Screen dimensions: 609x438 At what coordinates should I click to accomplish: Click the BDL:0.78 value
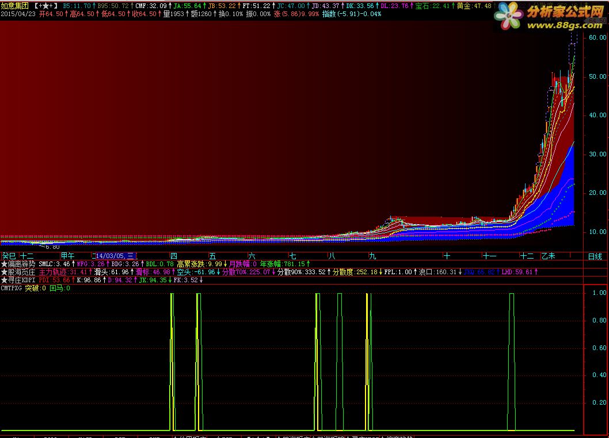tap(159, 264)
